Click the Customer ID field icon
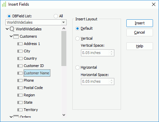159x122 pixels. coord(20,66)
